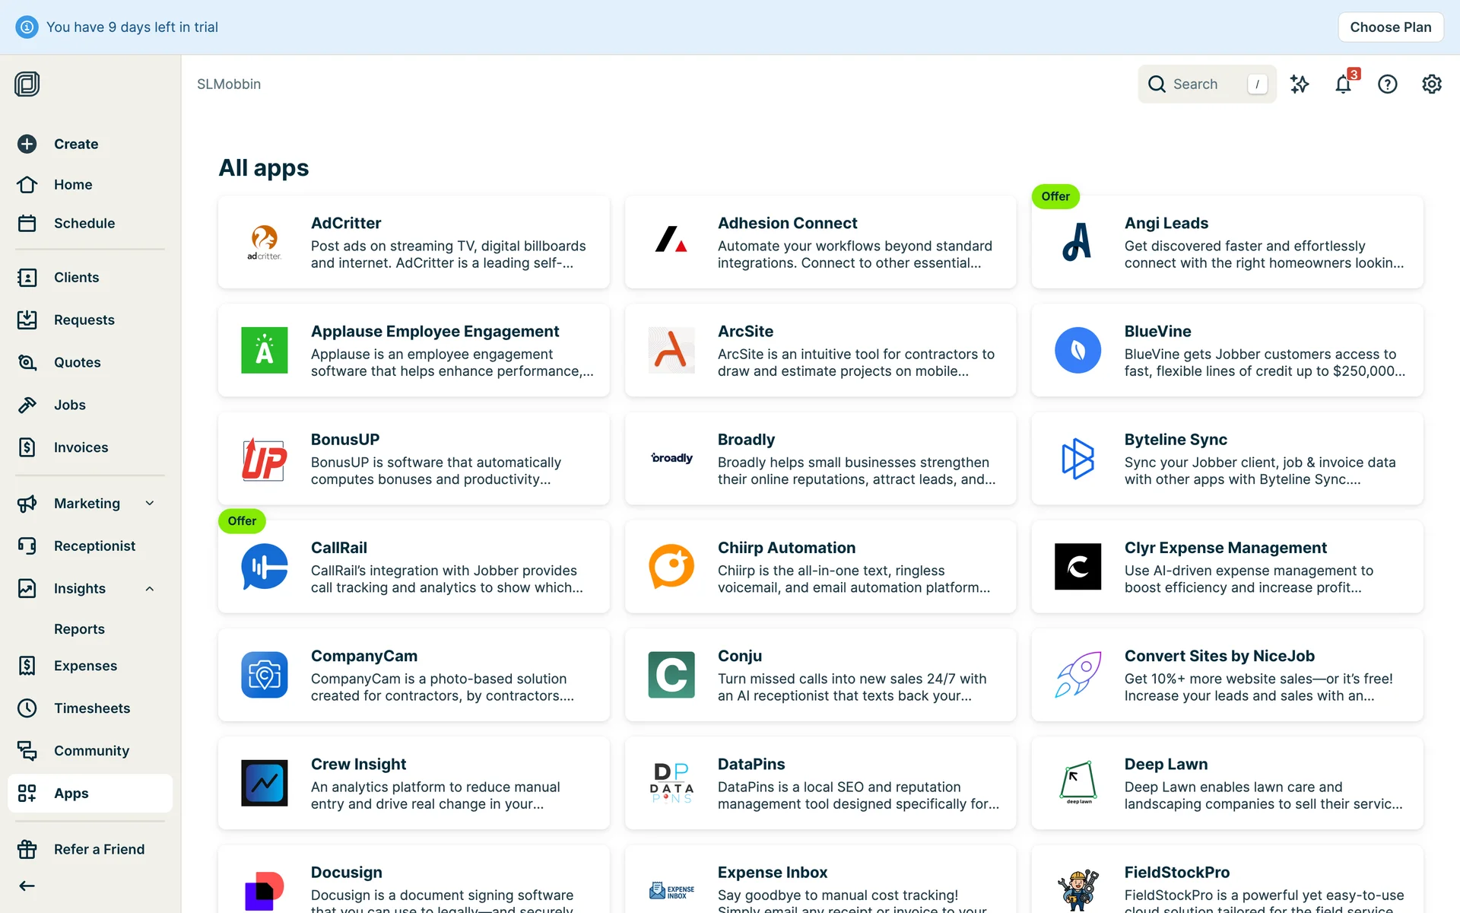Expand the Marketing menu chevron
The height and width of the screenshot is (913, 1460).
point(150,503)
